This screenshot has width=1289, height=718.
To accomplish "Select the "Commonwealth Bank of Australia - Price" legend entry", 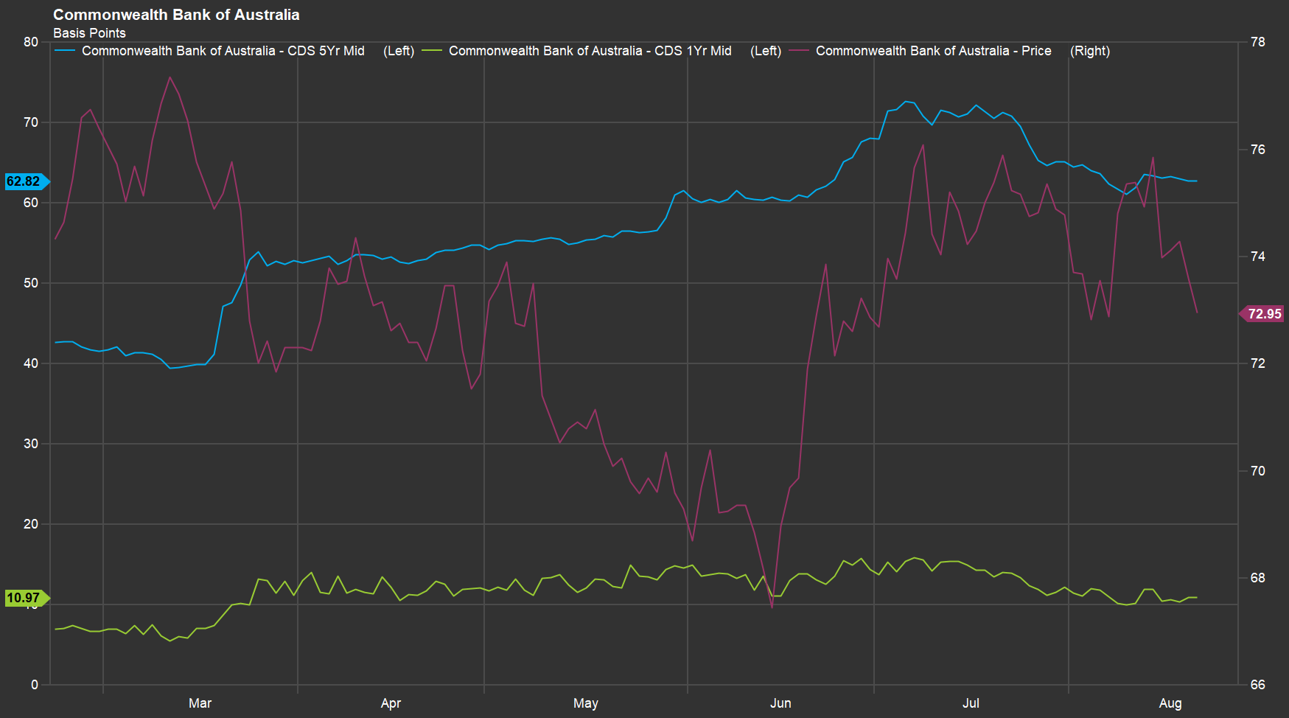I will (934, 51).
